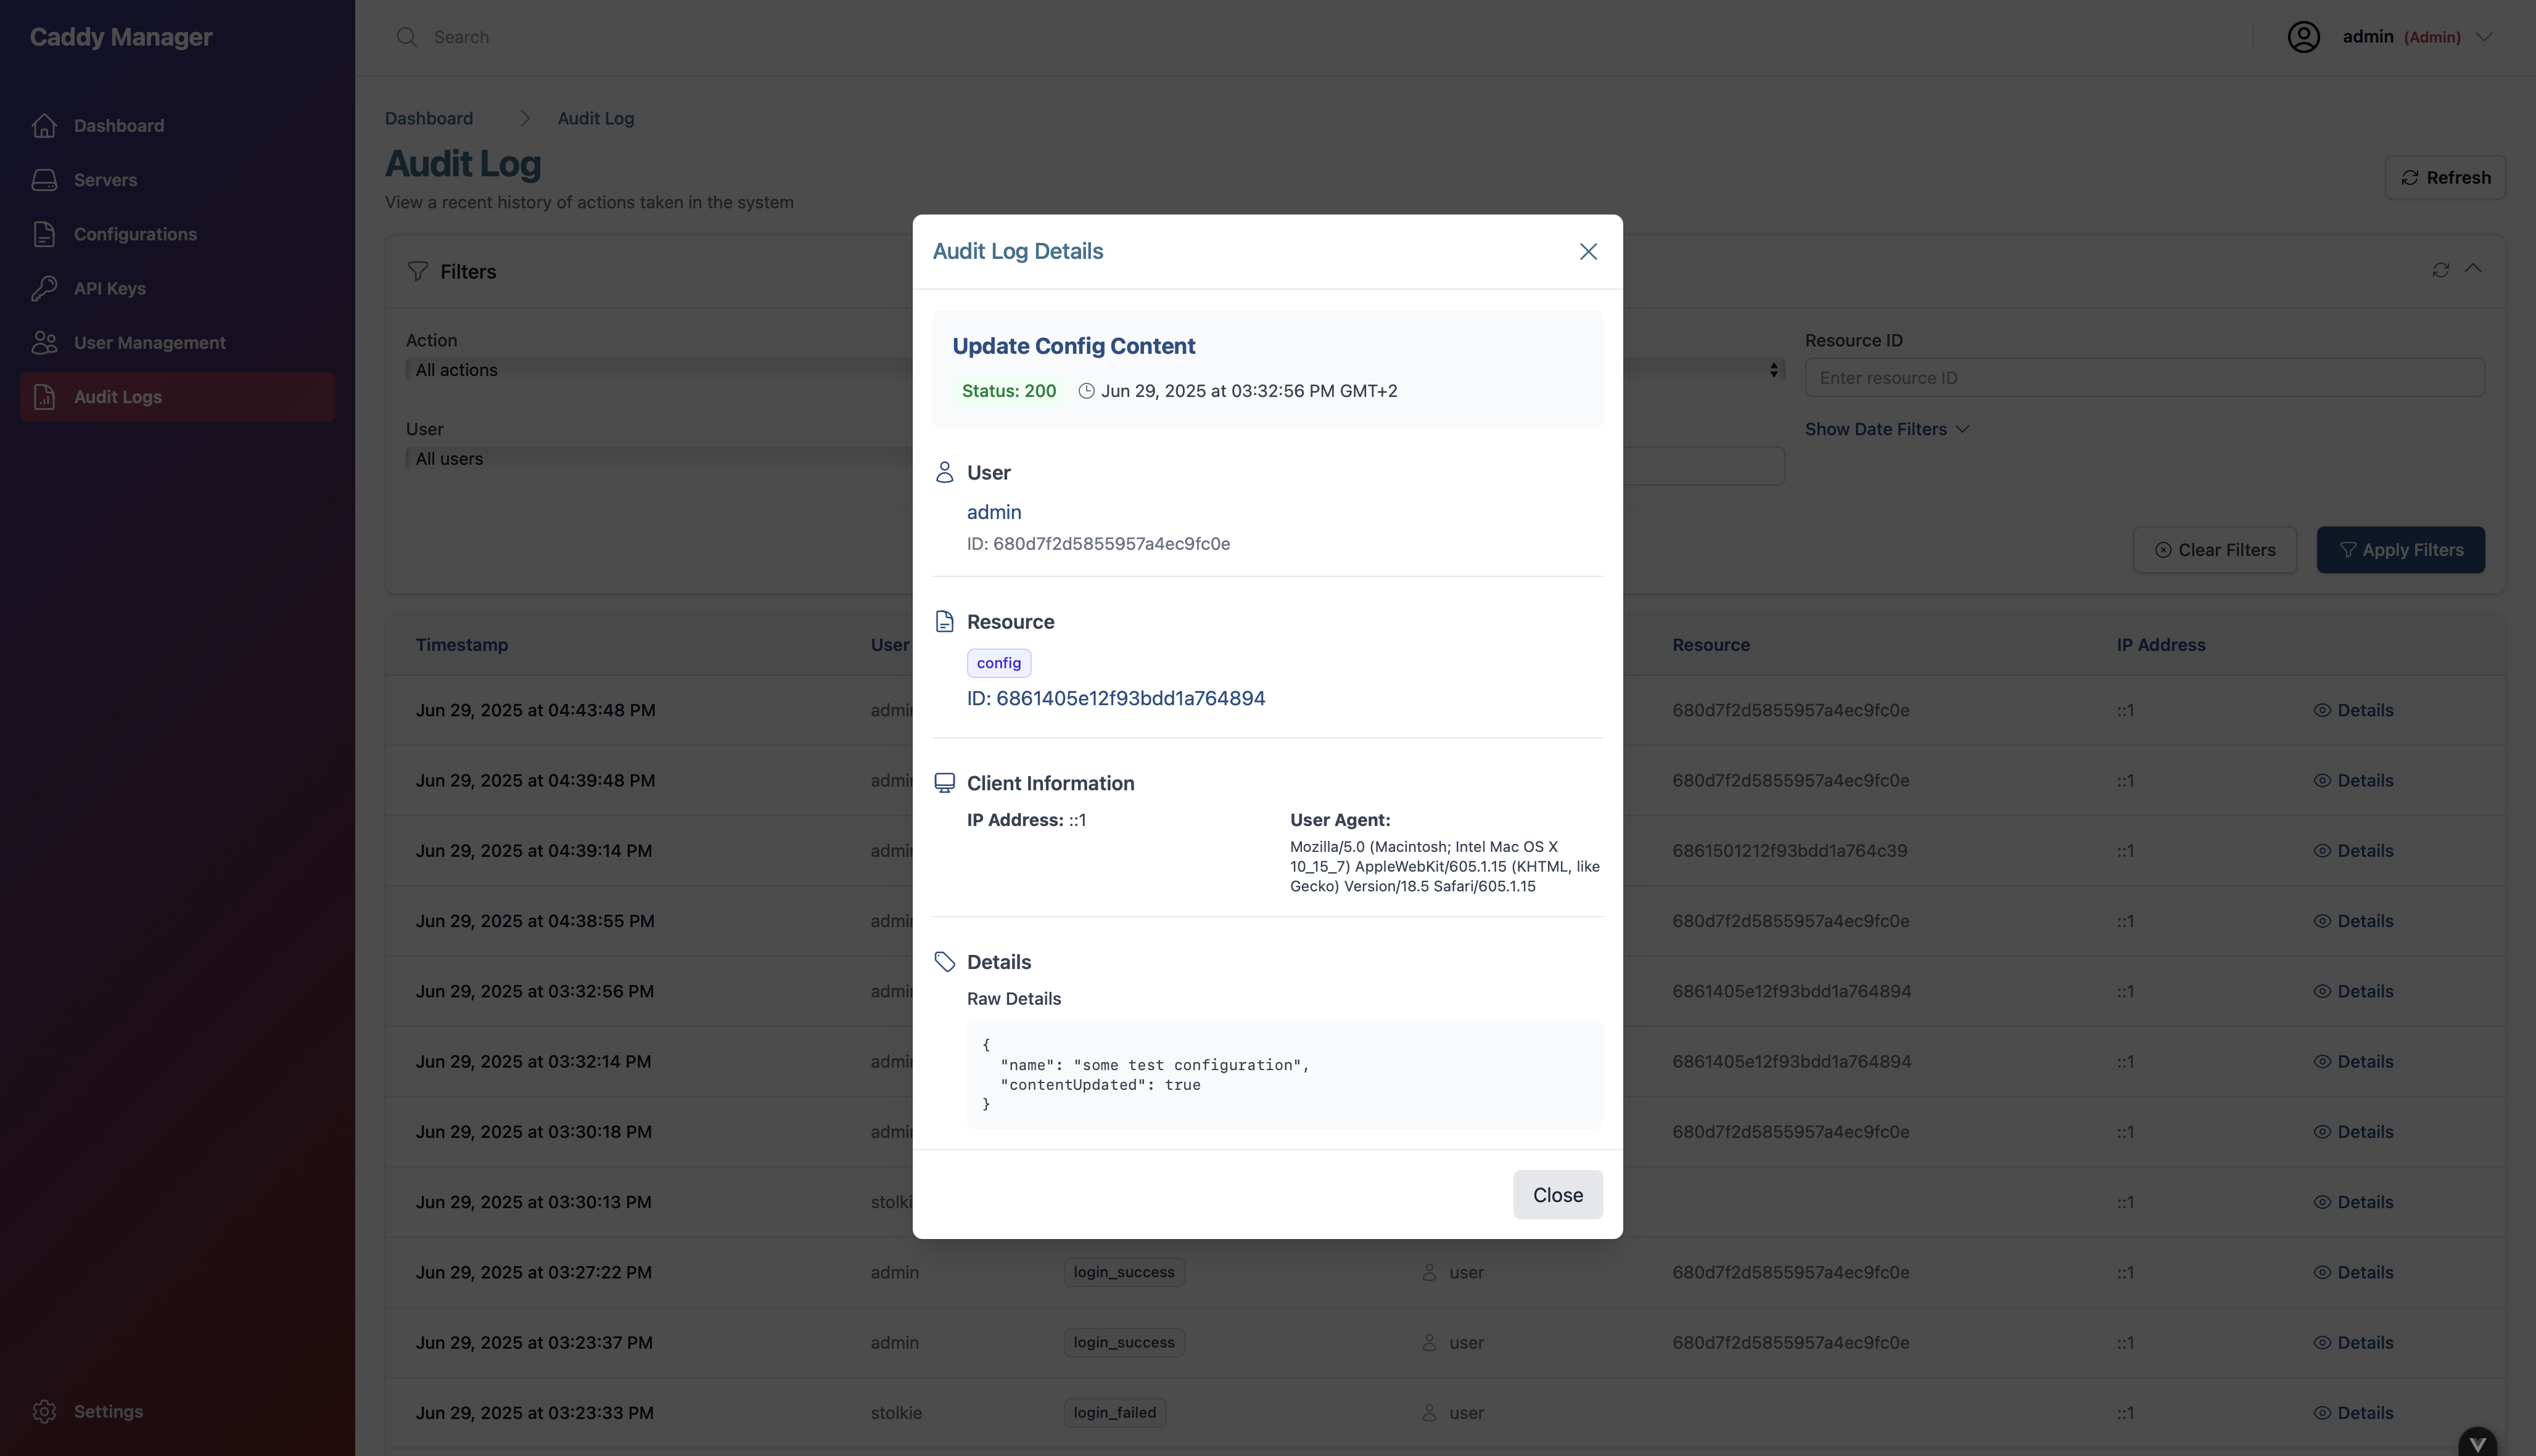The height and width of the screenshot is (1456, 2536).
Task: Click the Settings gear icon
Action: pos(45,1411)
